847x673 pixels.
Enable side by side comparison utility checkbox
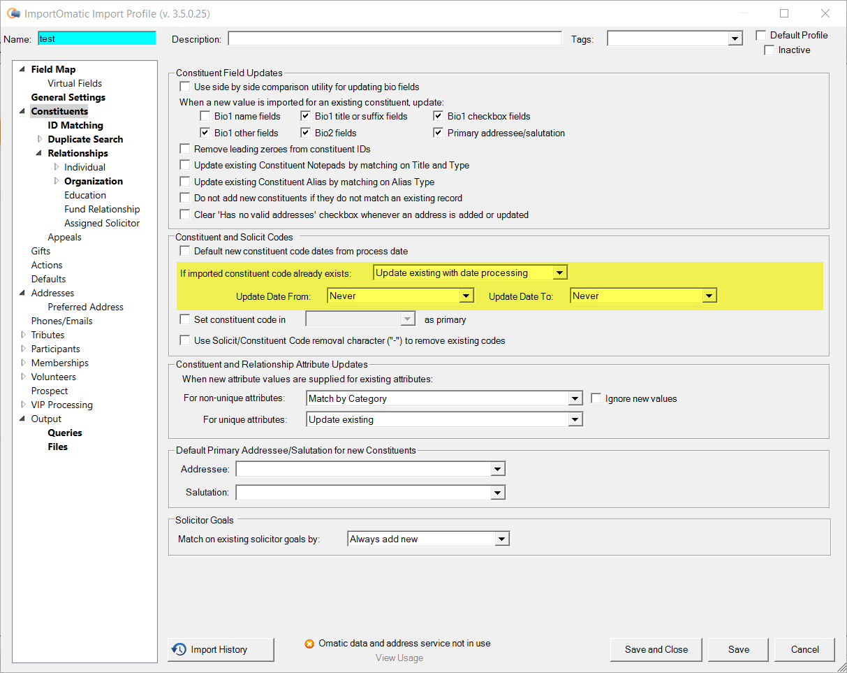(x=185, y=87)
